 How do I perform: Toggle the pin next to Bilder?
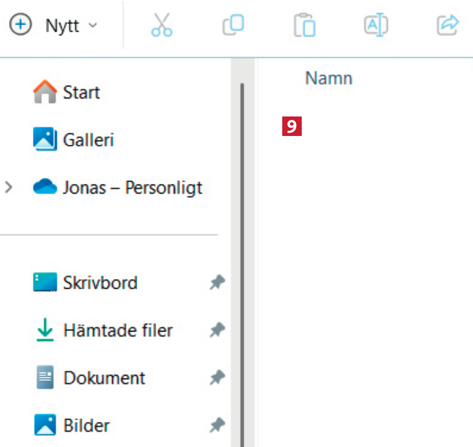tap(217, 426)
